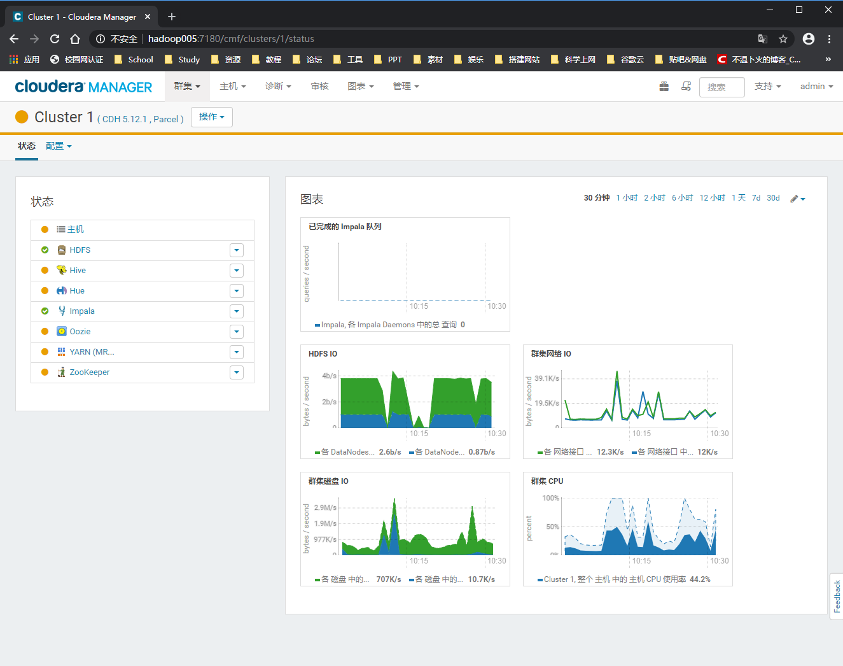Open the 配置 tab dropdown
The height and width of the screenshot is (666, 843).
(59, 146)
